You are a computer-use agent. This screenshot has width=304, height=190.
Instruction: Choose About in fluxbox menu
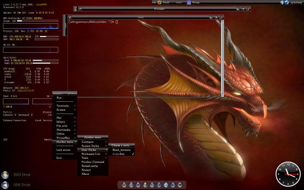(92, 174)
